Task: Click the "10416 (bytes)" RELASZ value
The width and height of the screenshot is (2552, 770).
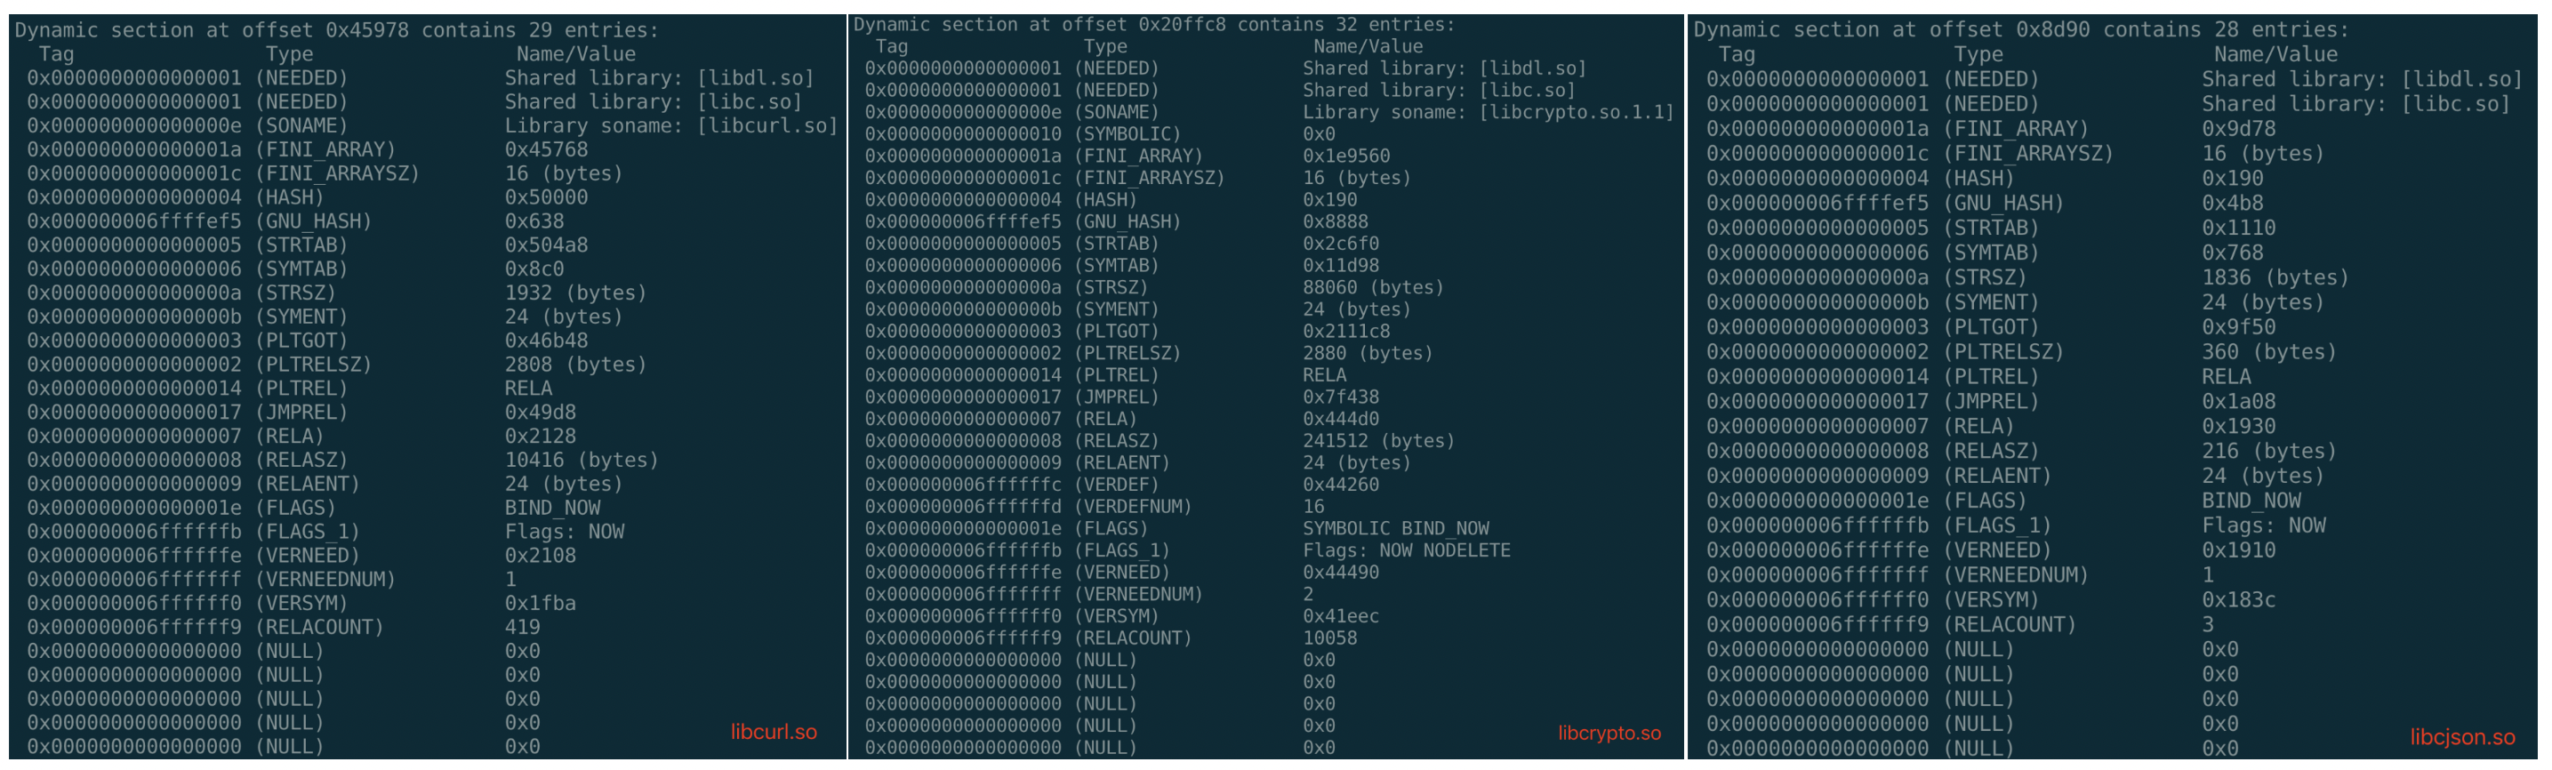Action: coord(581,460)
